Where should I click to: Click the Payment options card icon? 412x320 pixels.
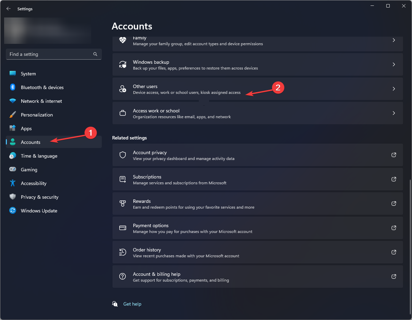pos(123,228)
